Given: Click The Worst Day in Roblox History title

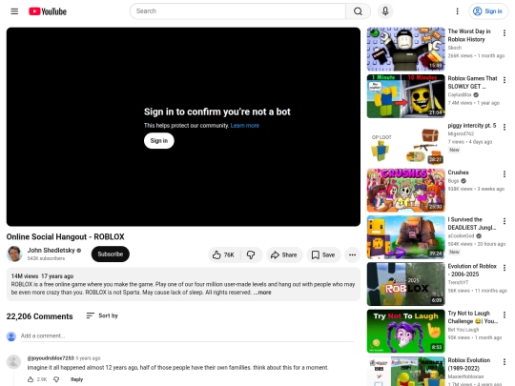Looking at the screenshot, I should [x=469, y=35].
